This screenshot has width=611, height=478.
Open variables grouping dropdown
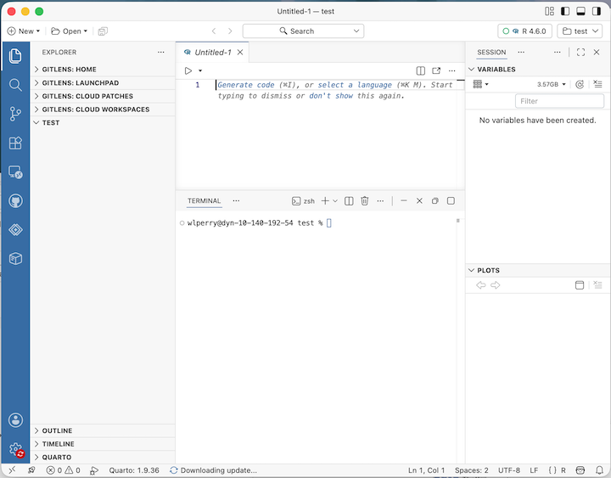(x=480, y=84)
